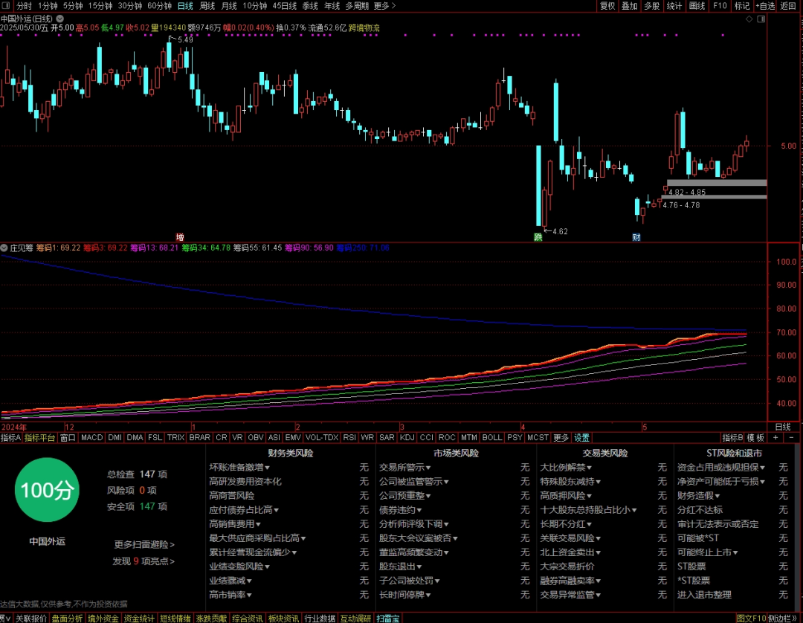
Task: Click the 庄见筹 indicator circular arrow icon
Action: click(4, 248)
